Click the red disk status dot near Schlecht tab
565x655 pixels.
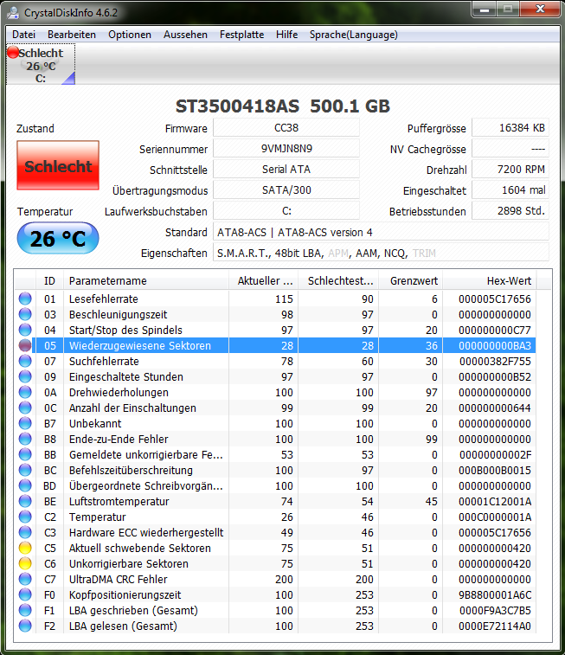[x=13, y=52]
